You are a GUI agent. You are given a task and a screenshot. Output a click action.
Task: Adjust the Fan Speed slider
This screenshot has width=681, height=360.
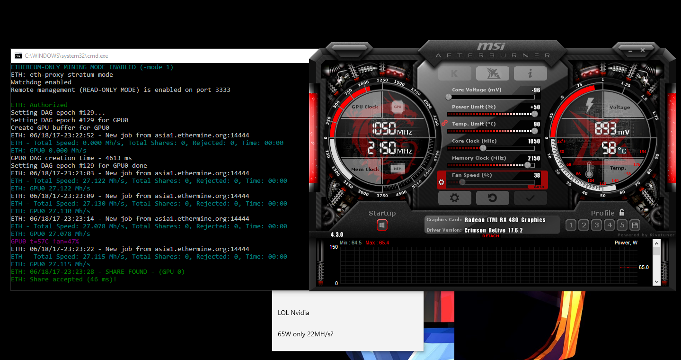(x=491, y=182)
